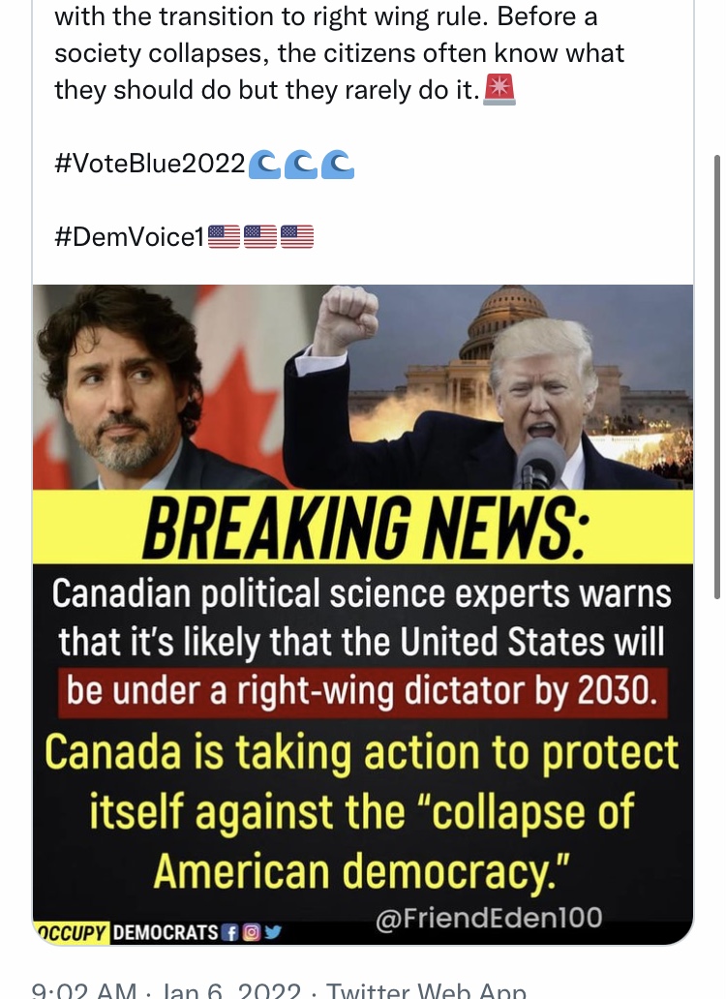Open the attached Breaking News image
726x999 pixels.
[x=363, y=615]
